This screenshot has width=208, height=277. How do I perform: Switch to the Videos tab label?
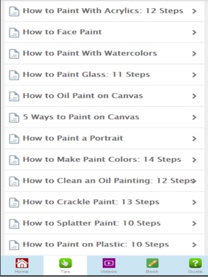pos(109,271)
